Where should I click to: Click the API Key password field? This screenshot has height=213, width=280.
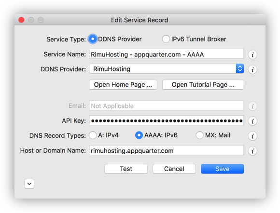167,120
